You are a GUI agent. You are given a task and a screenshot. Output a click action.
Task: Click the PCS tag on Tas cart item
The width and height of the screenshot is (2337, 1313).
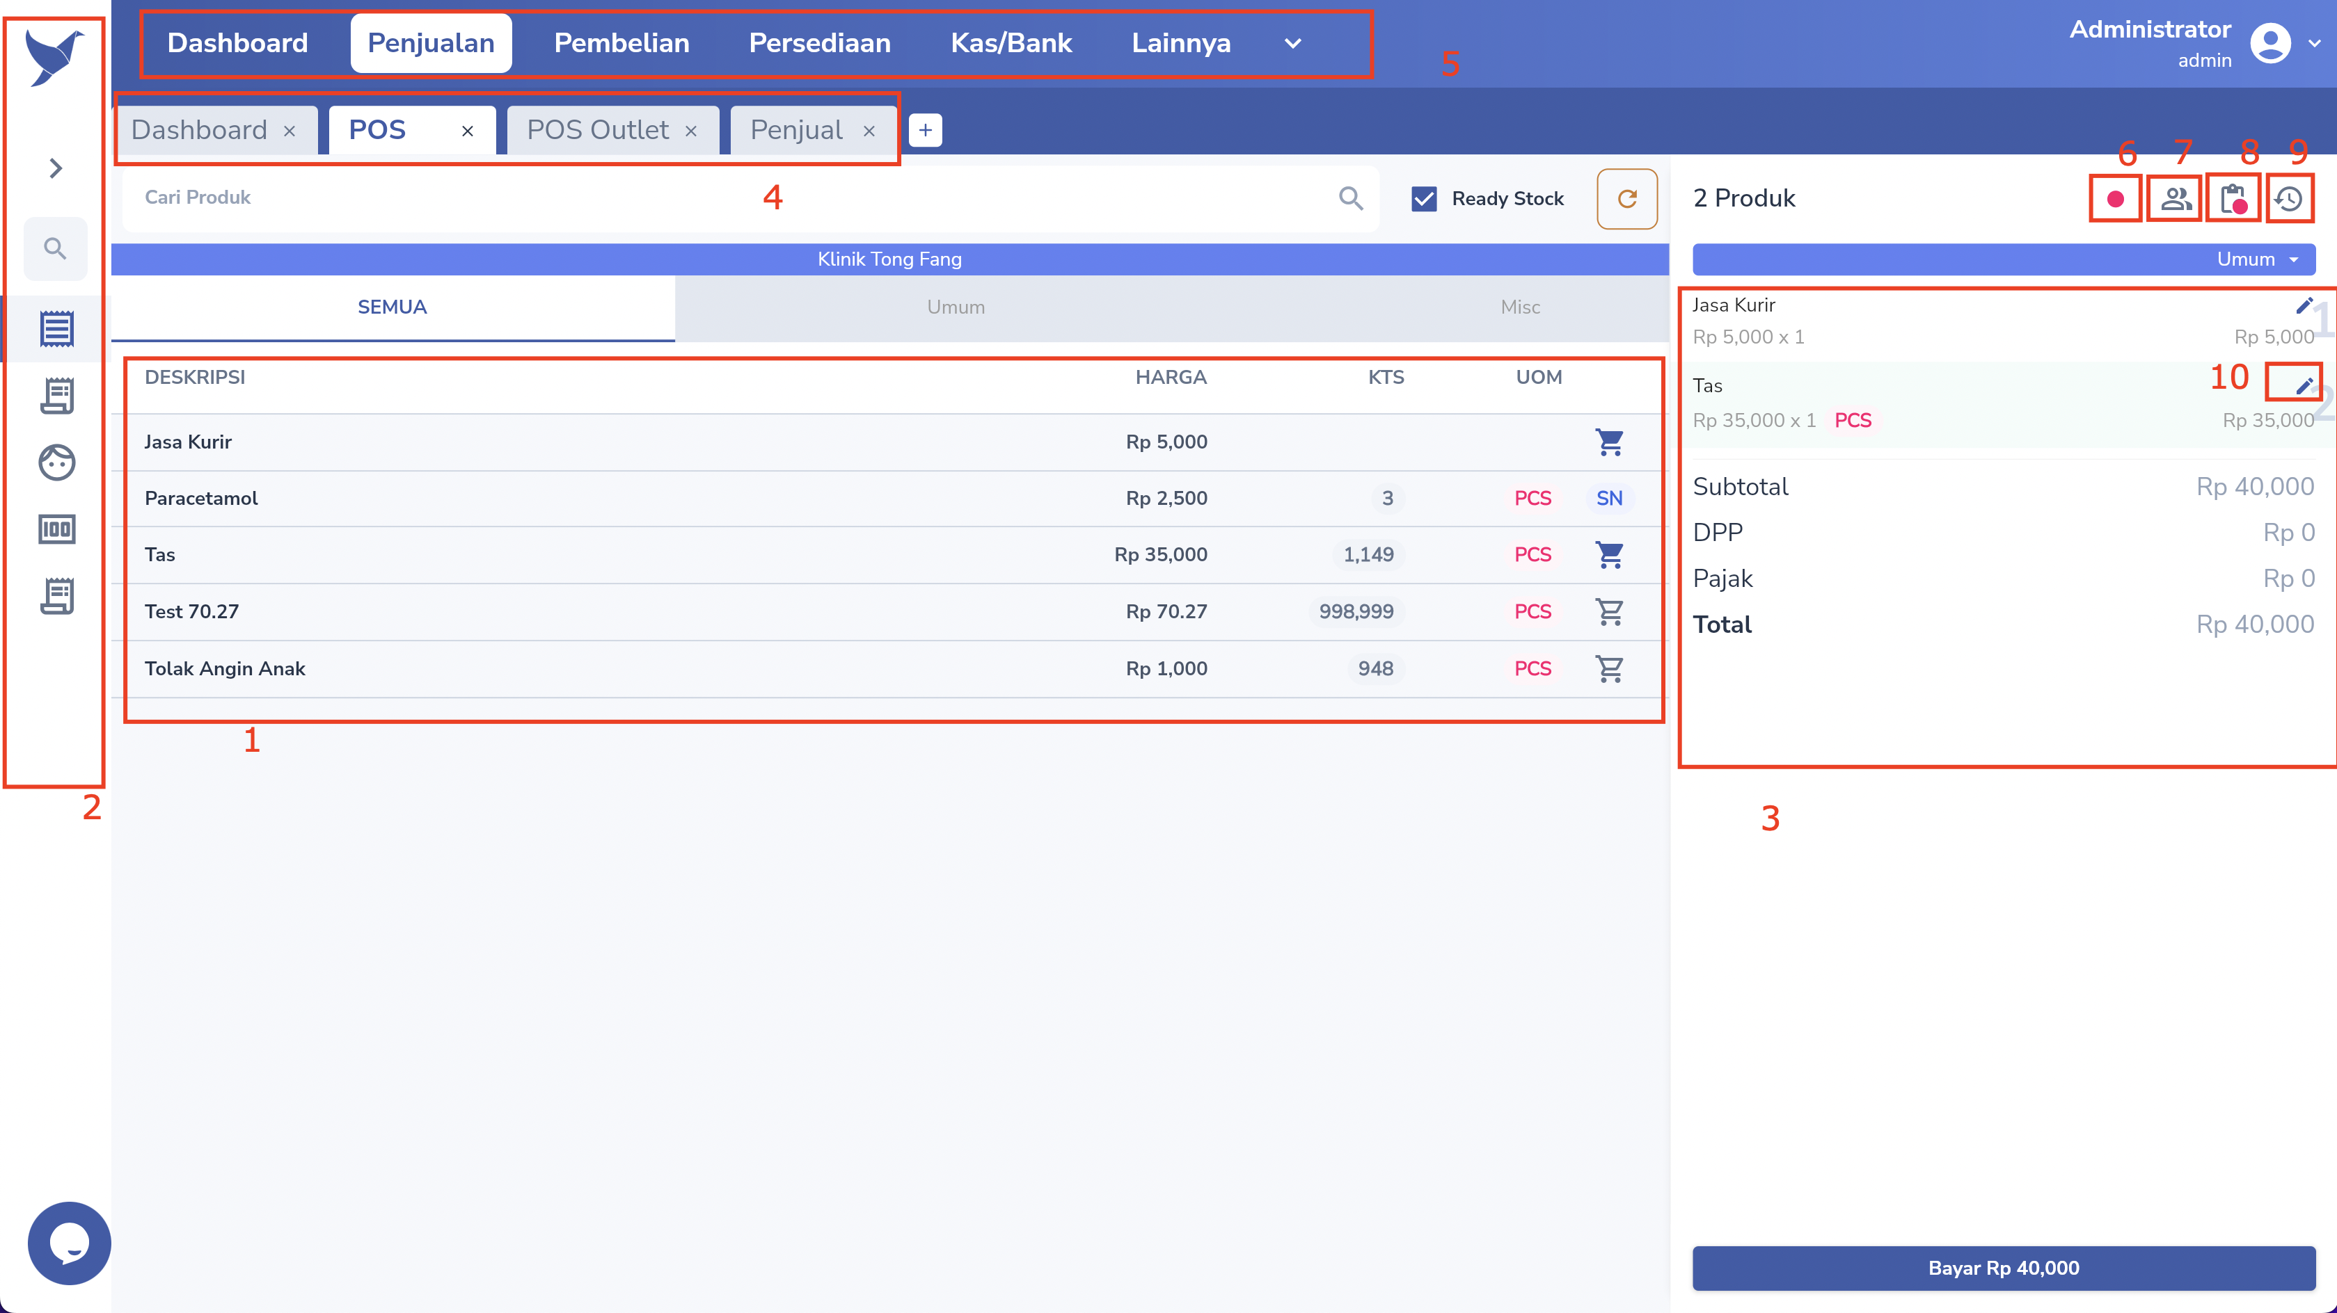coord(1852,420)
